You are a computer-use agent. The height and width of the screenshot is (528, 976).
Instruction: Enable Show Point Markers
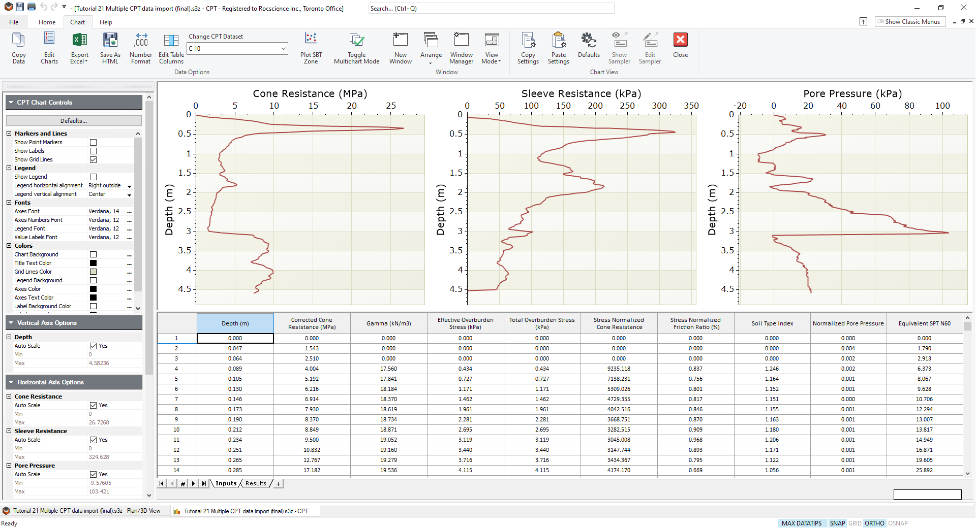[x=93, y=142]
